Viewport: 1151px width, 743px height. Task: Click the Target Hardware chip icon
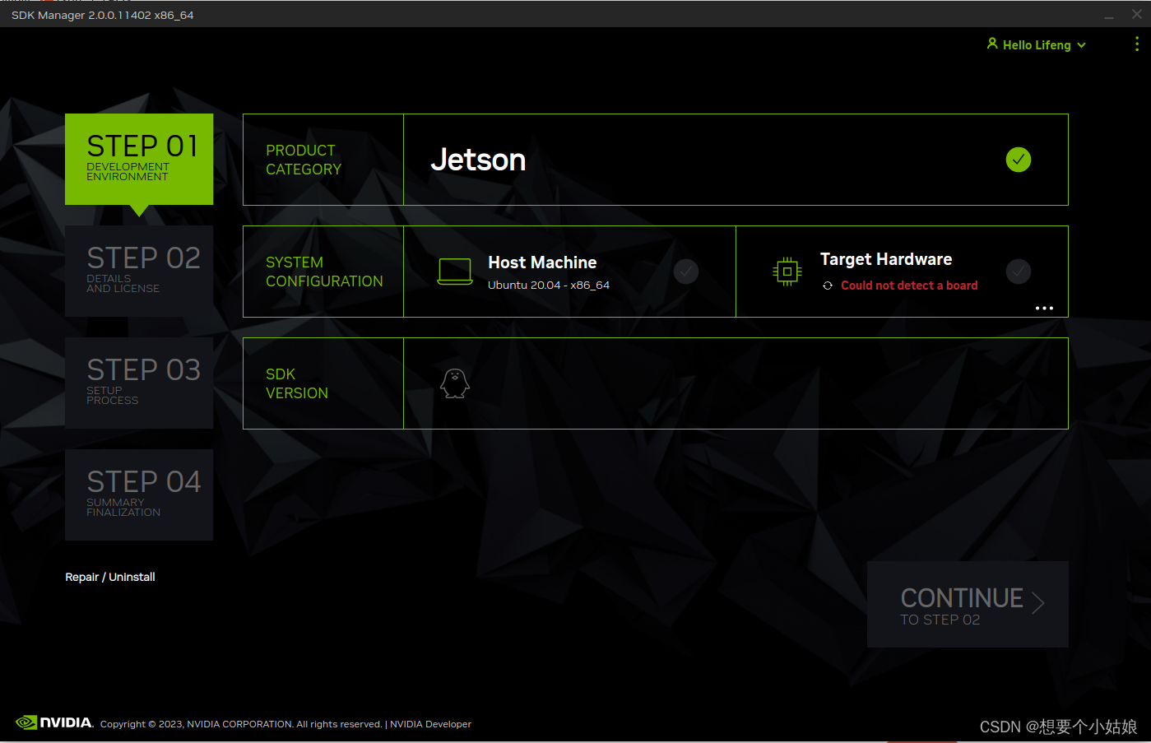click(787, 272)
